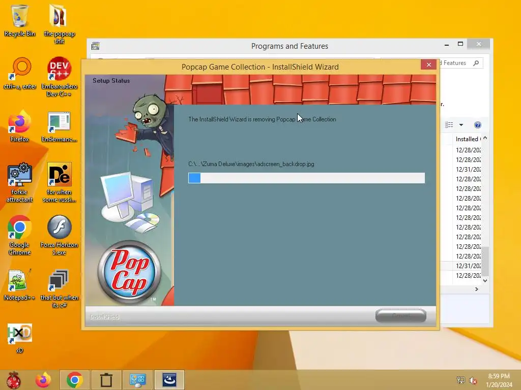This screenshot has height=390, width=521.
Task: Switch to Chrome on the taskbar
Action: pos(74,380)
